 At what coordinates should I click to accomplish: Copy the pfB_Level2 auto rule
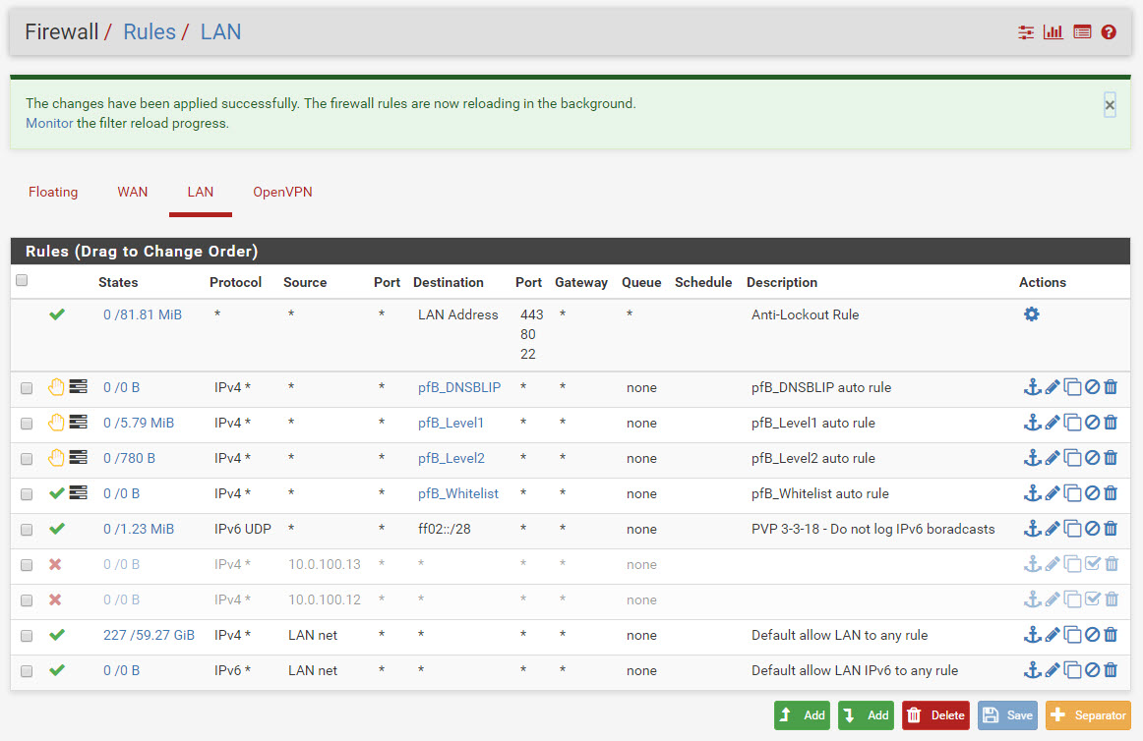click(x=1072, y=458)
